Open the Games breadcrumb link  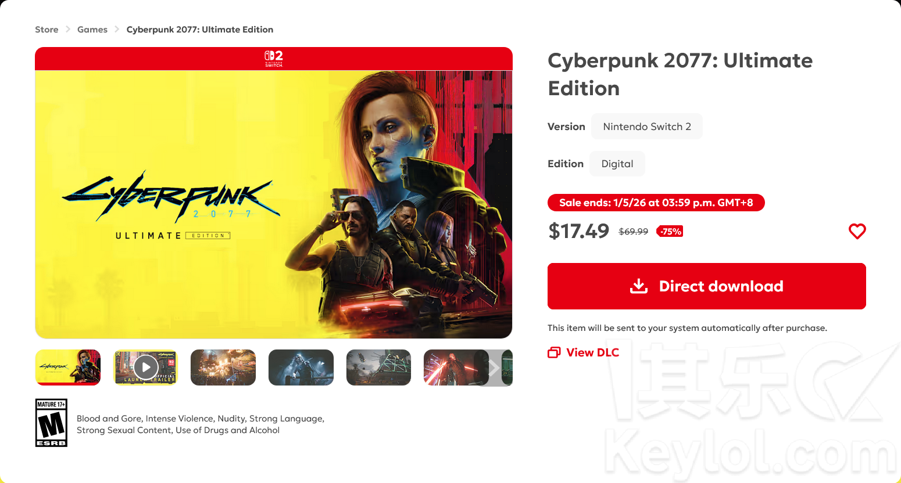click(92, 30)
